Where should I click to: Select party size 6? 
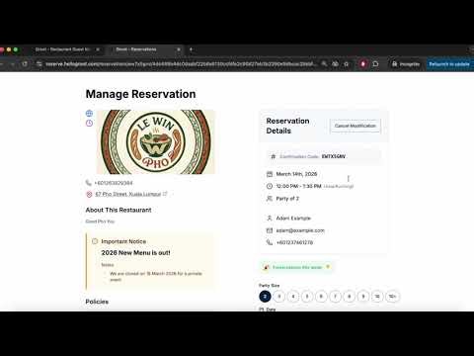(x=321, y=297)
